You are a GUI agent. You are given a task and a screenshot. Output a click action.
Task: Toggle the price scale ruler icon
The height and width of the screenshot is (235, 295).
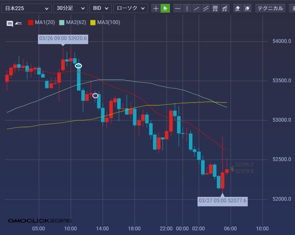pyautogui.click(x=19, y=23)
